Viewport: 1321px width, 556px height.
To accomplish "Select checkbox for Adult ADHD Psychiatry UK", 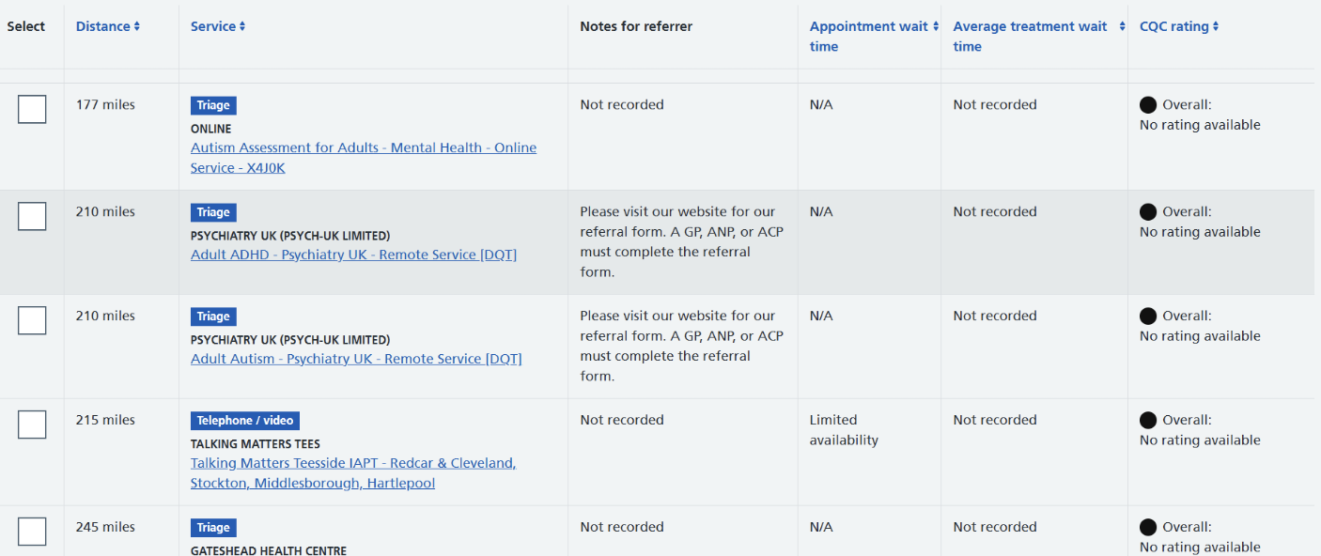I will point(32,216).
